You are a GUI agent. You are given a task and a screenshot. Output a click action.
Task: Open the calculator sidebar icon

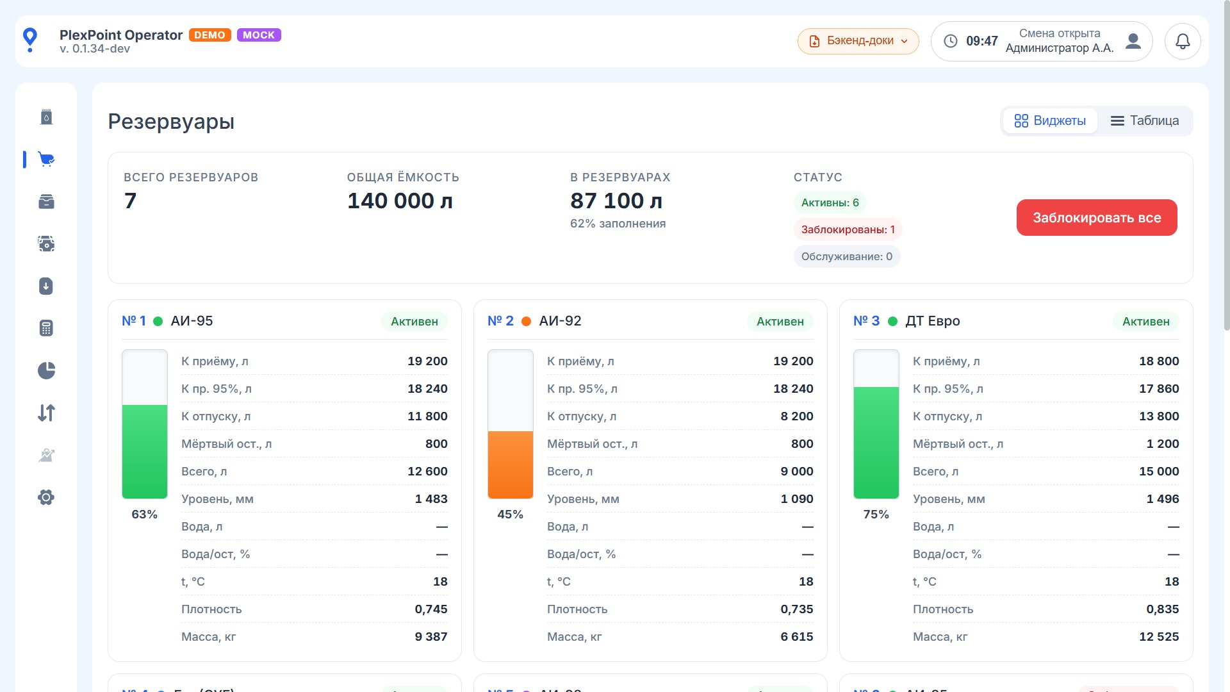click(x=46, y=329)
